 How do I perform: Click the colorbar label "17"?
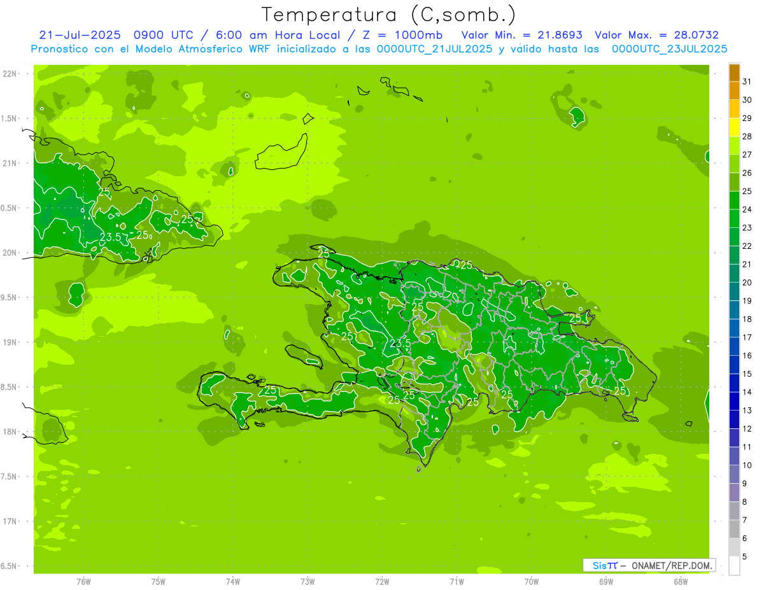coord(747,337)
